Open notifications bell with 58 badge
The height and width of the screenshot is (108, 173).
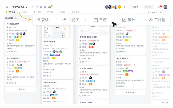tap(159, 7)
